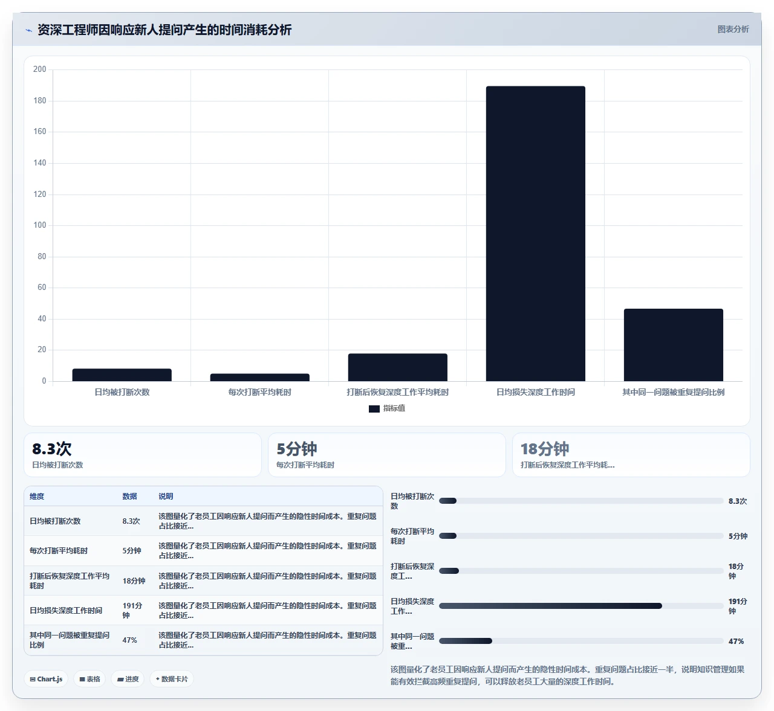
Task: Select the 每次打断平均耗时 table row
Action: coord(204,551)
